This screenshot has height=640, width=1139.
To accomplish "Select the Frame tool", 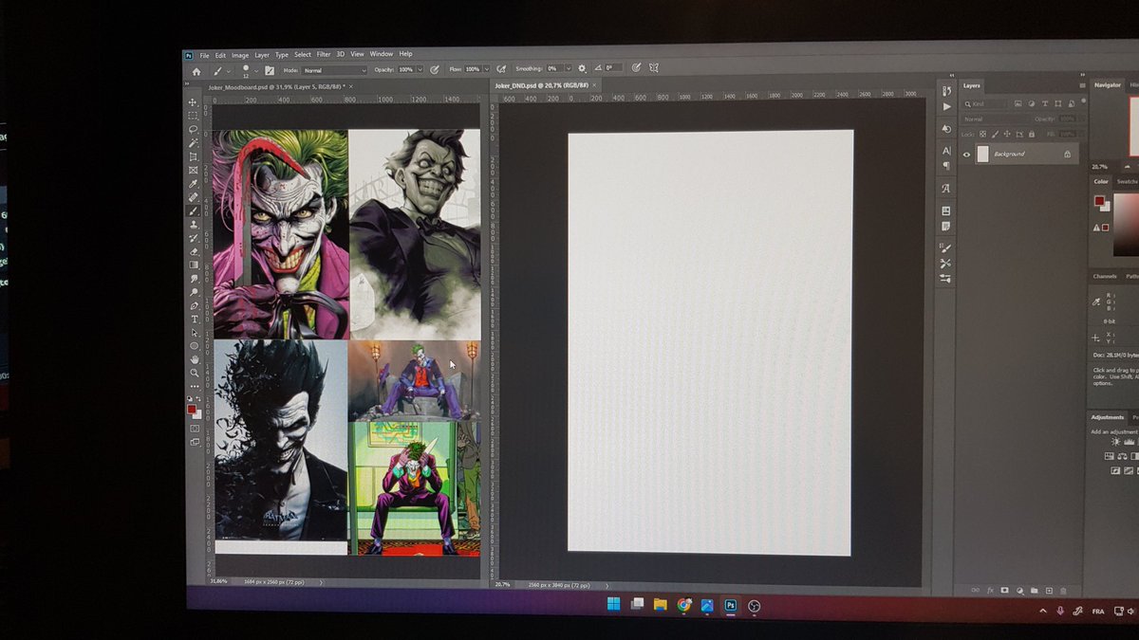I will (x=194, y=170).
